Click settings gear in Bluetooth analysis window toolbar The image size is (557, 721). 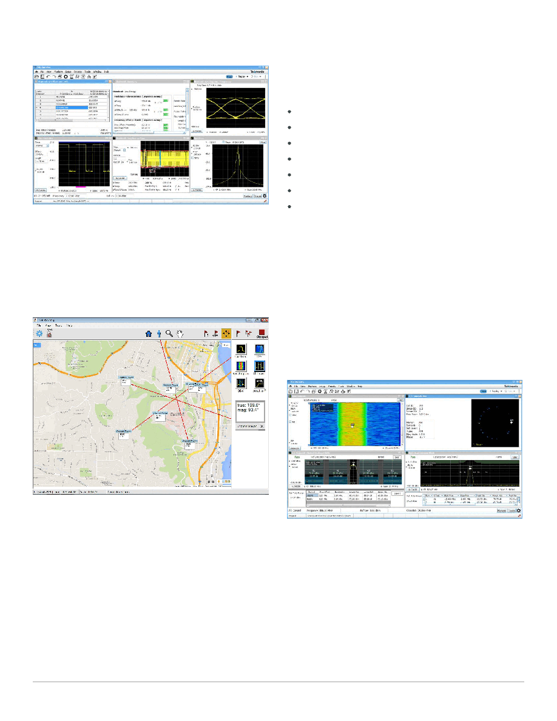66,77
